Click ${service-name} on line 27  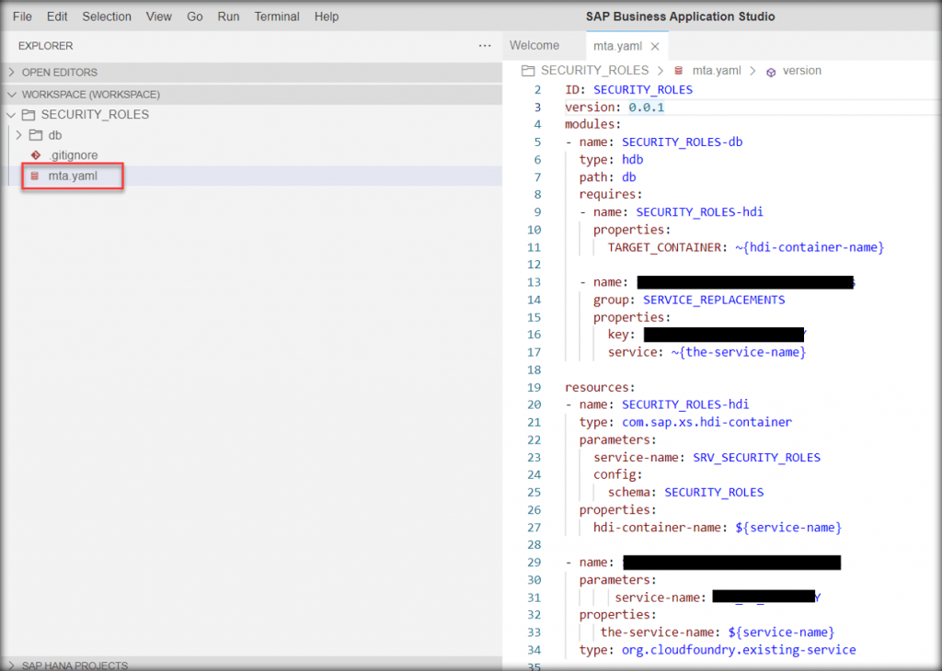tap(788, 528)
